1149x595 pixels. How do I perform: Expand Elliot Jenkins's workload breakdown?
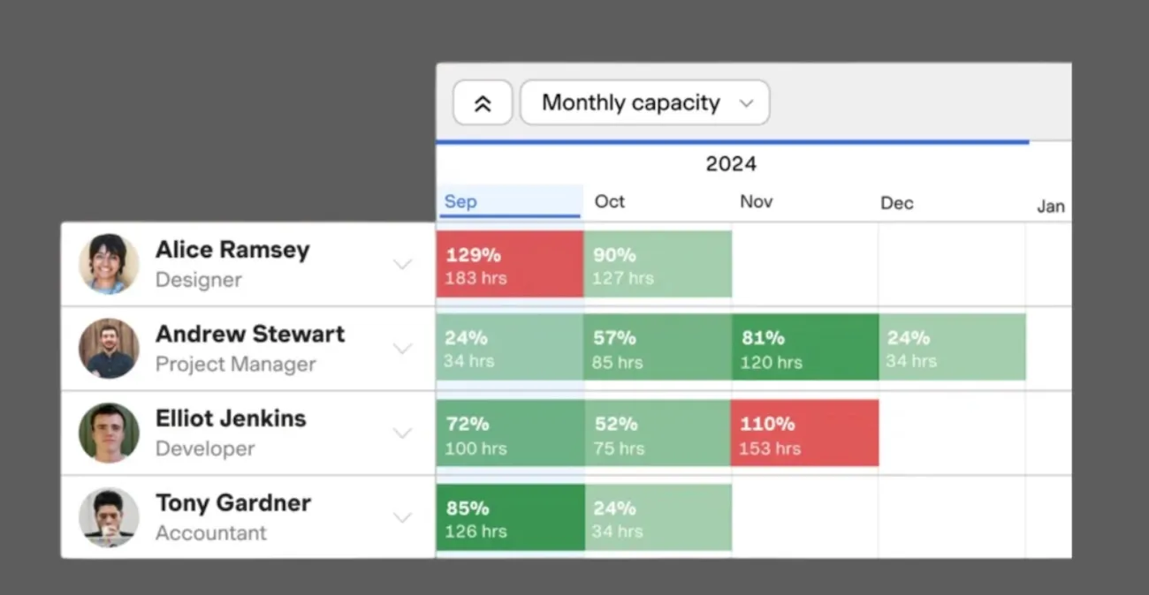(x=403, y=433)
